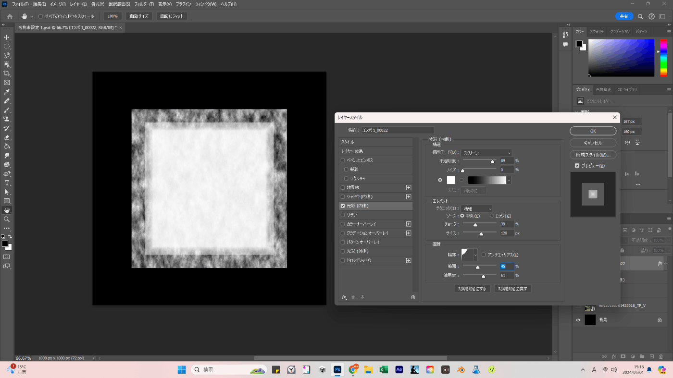Select the Move tool

[x=7, y=37]
